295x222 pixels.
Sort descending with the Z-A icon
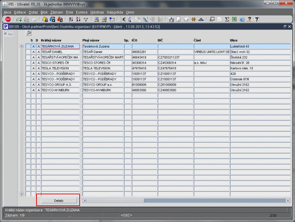tap(78, 19)
